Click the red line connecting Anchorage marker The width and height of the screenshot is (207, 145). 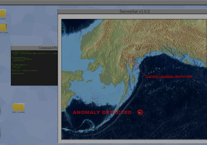click(139, 69)
